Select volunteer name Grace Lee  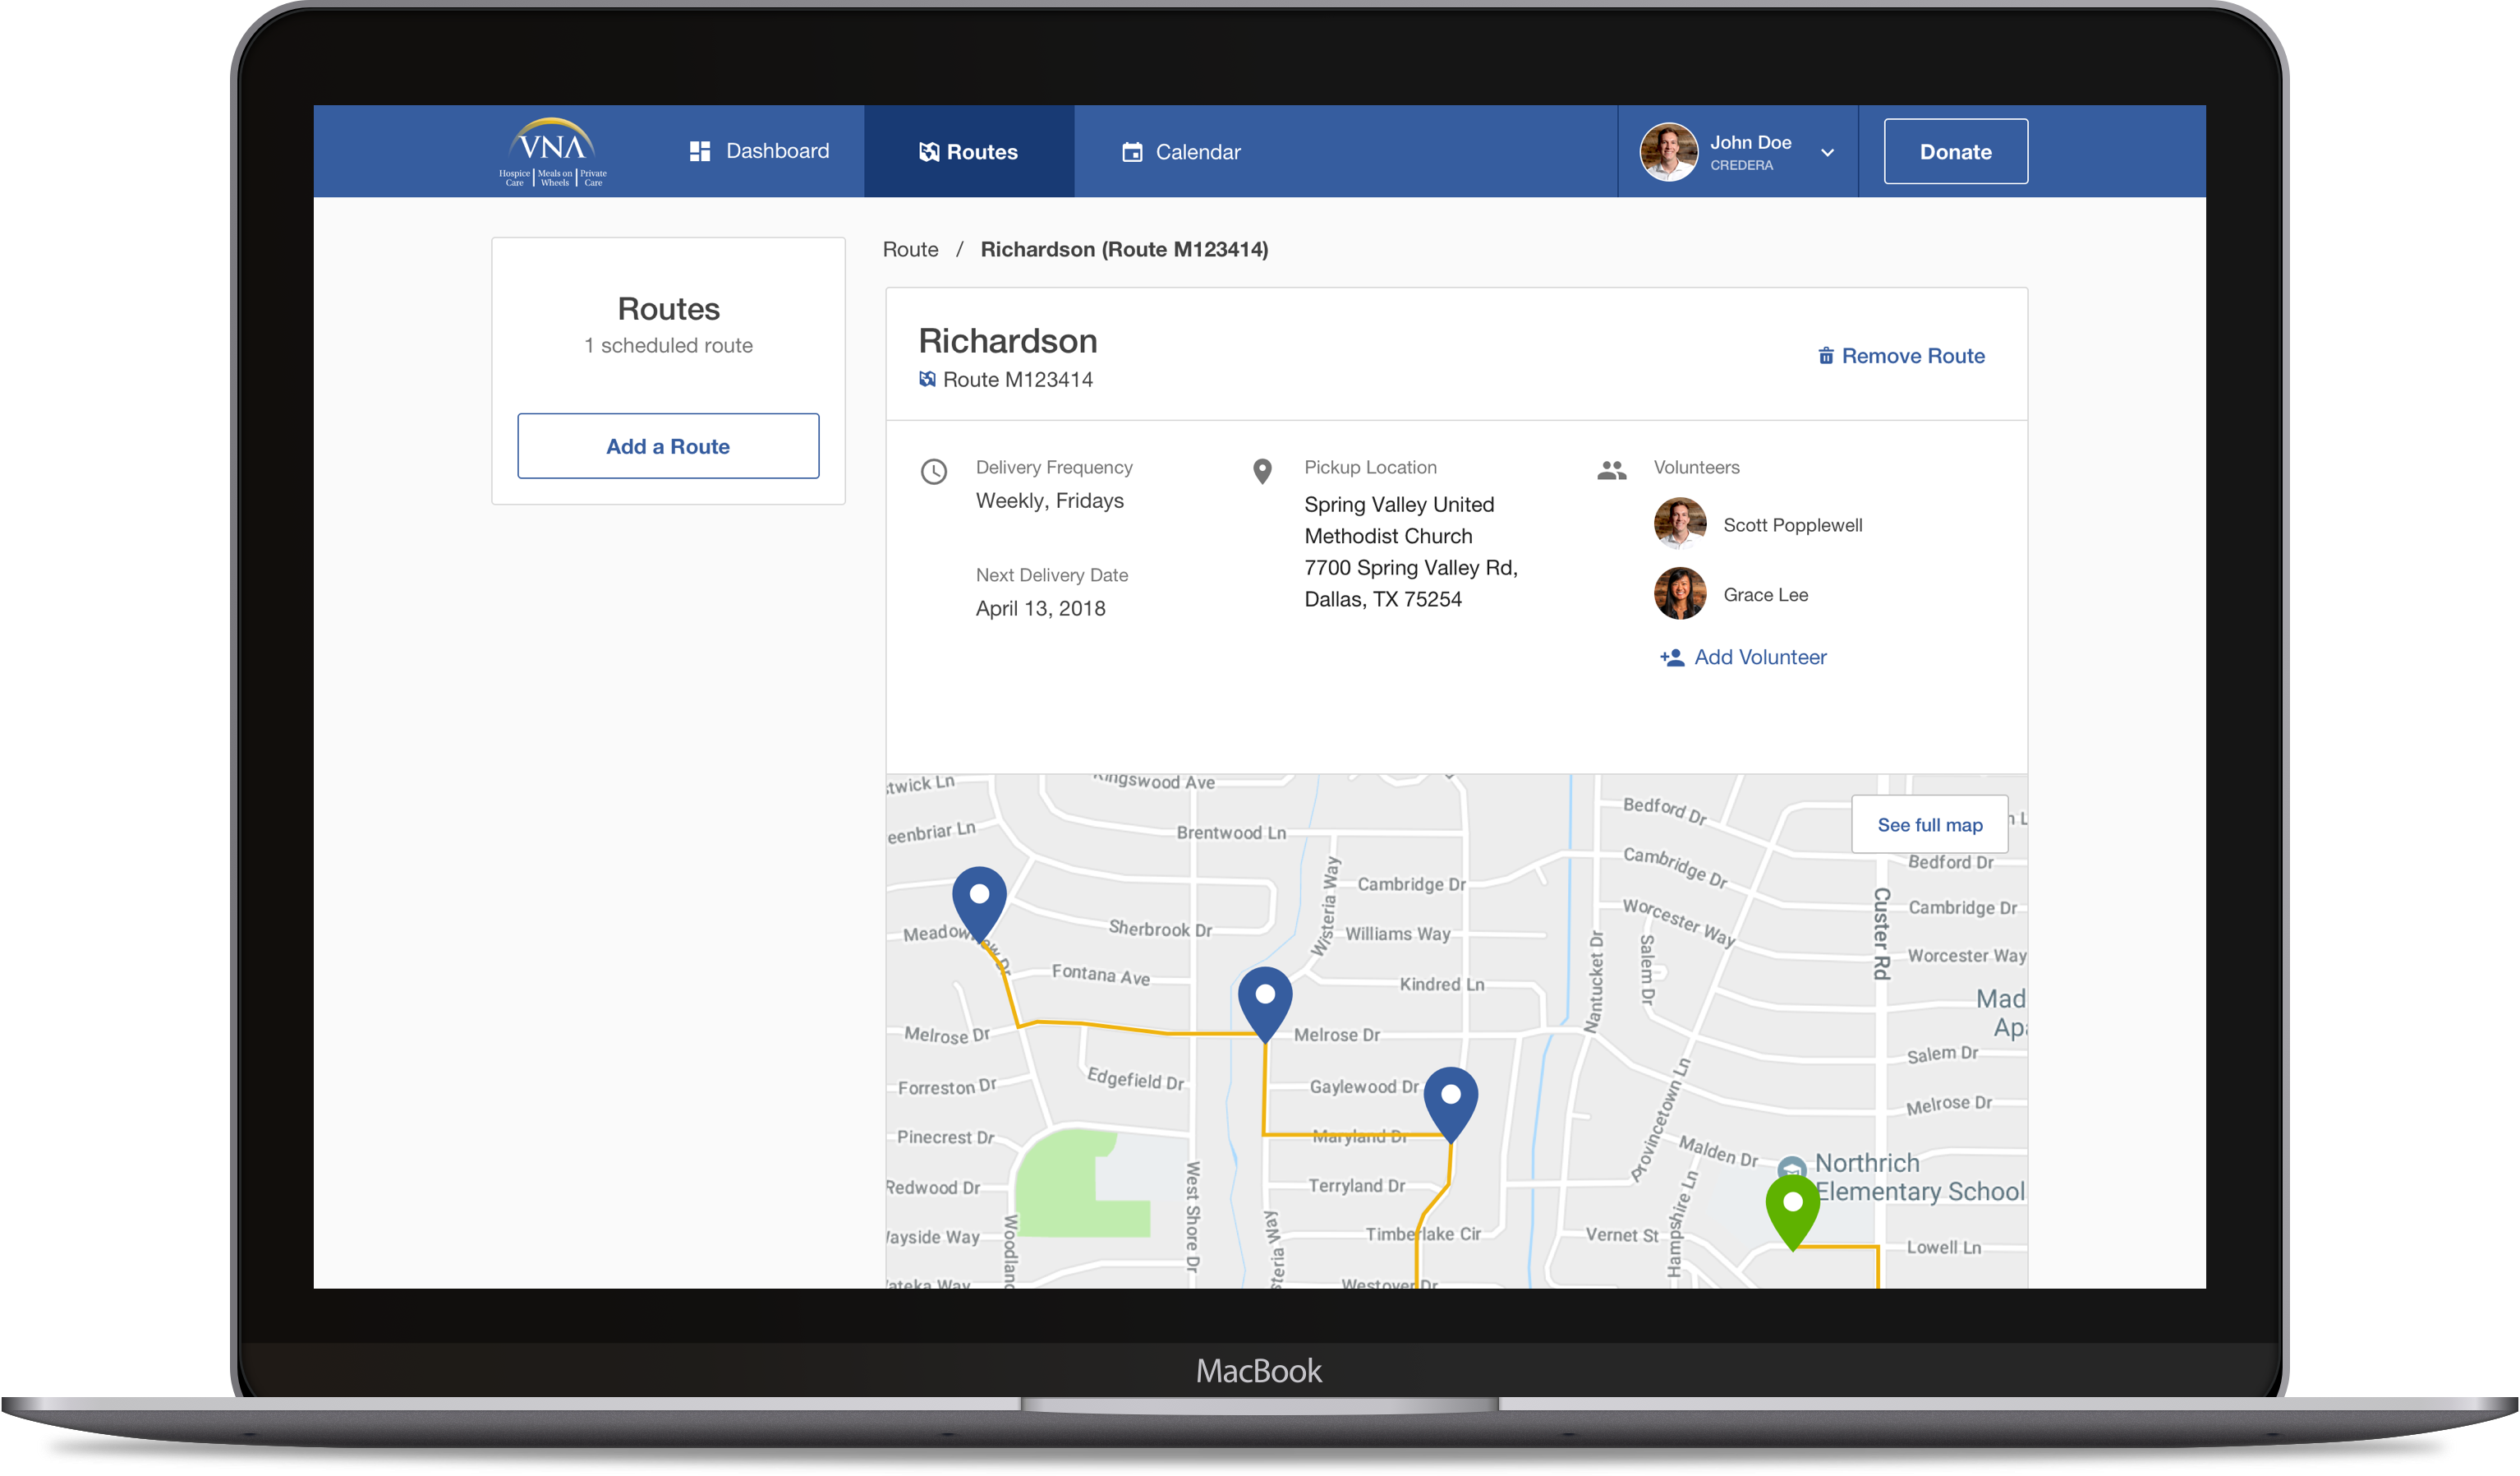coord(1765,594)
